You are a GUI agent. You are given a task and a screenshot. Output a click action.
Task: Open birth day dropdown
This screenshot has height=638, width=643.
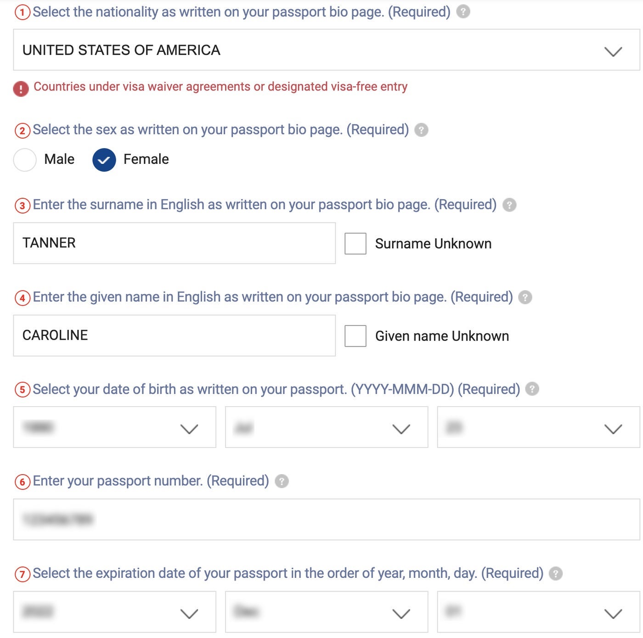pyautogui.click(x=538, y=427)
